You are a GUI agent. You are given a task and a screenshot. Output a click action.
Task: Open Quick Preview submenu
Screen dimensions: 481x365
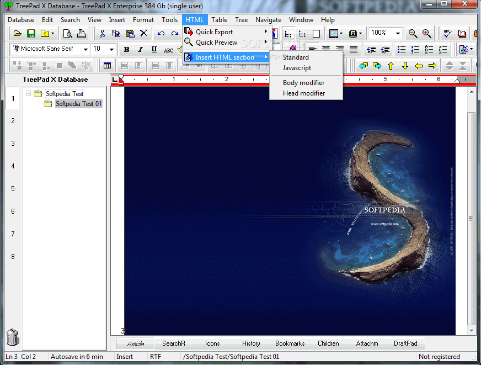click(227, 42)
